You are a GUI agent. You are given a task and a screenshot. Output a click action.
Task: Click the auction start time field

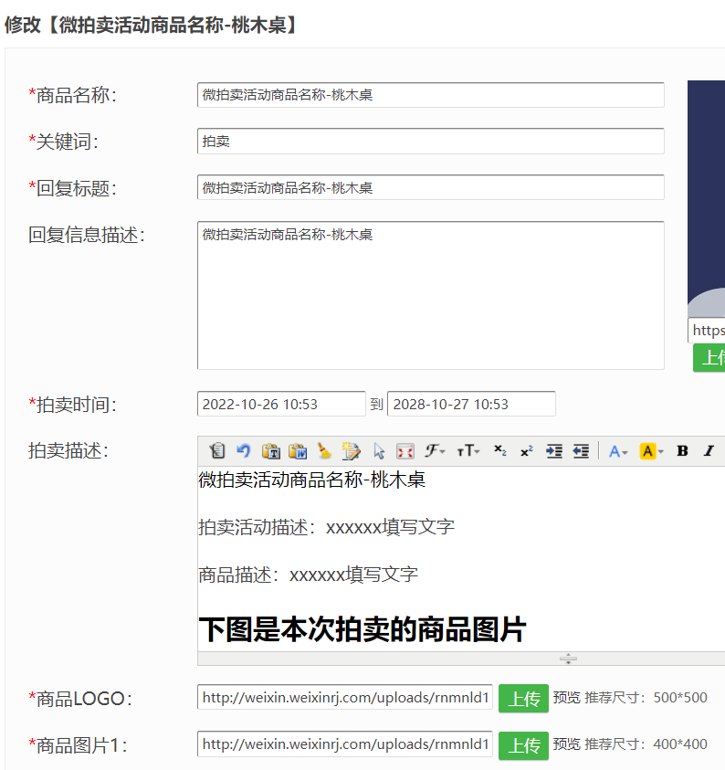click(281, 405)
